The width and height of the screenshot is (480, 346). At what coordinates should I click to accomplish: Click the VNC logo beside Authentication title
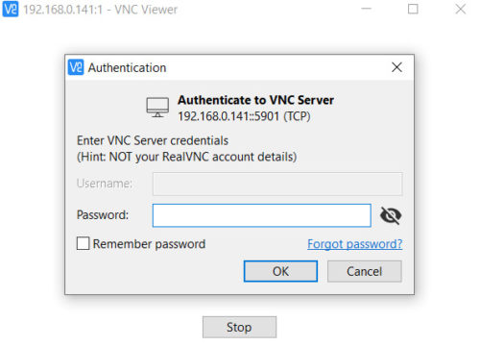(x=76, y=67)
